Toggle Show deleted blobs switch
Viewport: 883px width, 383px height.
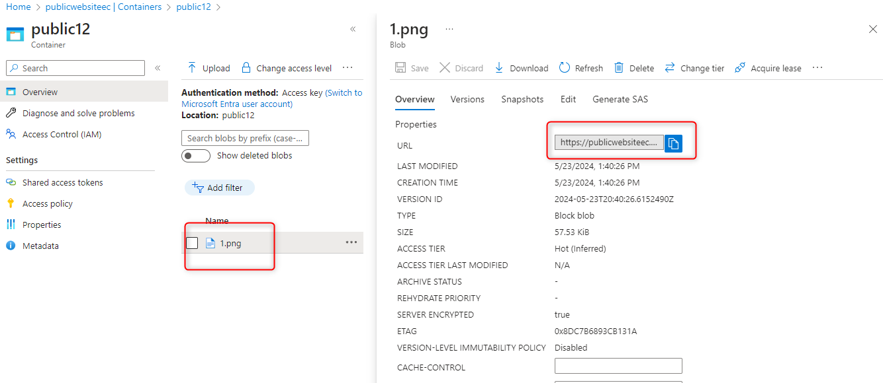(196, 156)
